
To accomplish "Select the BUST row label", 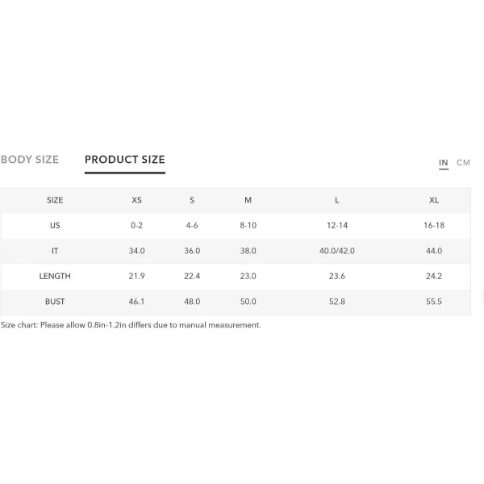I will pos(55,302).
